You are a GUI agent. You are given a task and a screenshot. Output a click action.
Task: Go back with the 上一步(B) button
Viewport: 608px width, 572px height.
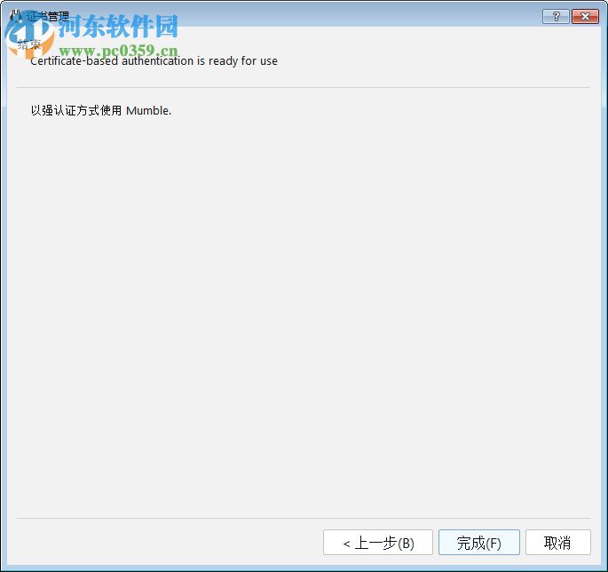click(x=378, y=542)
